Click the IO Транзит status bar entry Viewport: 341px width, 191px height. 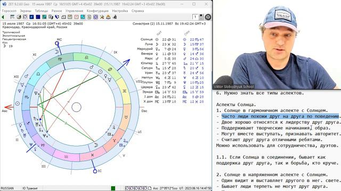coord(30,188)
